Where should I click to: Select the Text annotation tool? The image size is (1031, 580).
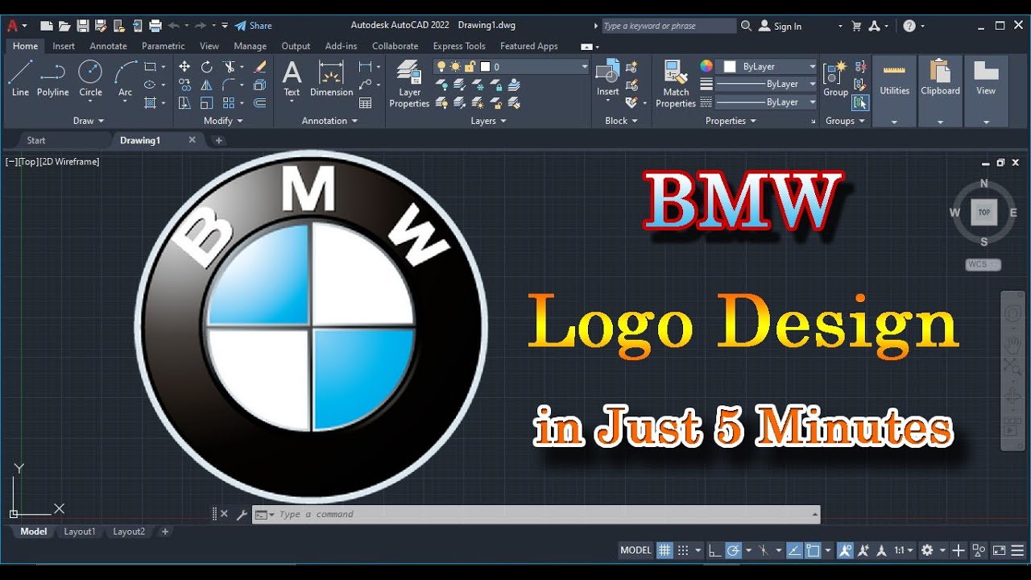coord(292,79)
